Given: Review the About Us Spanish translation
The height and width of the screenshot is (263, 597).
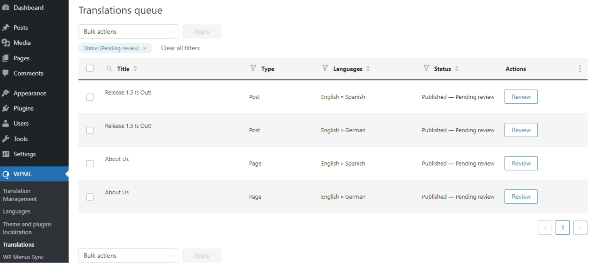Looking at the screenshot, I should click(x=521, y=163).
